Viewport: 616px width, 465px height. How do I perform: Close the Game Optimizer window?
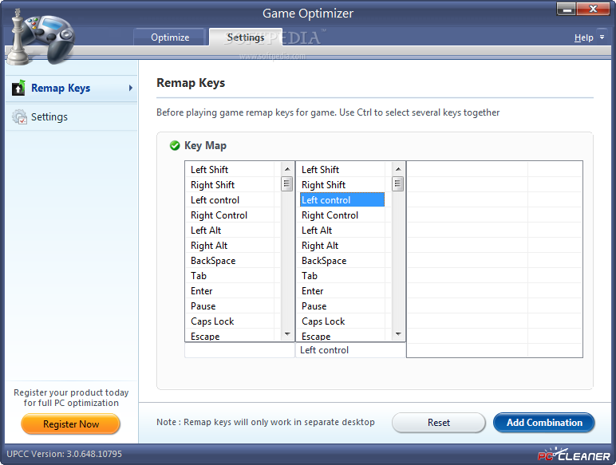click(x=593, y=9)
